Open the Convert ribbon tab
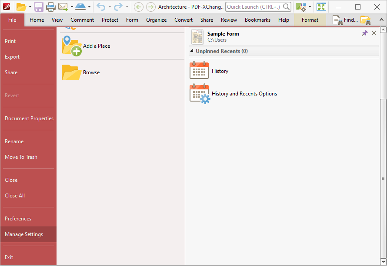This screenshot has width=387, height=266. (x=183, y=20)
